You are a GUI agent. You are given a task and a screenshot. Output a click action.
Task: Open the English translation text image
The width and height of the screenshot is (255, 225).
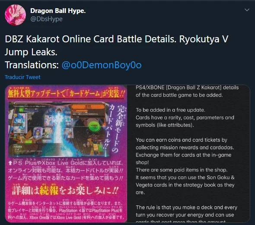tap(188, 153)
